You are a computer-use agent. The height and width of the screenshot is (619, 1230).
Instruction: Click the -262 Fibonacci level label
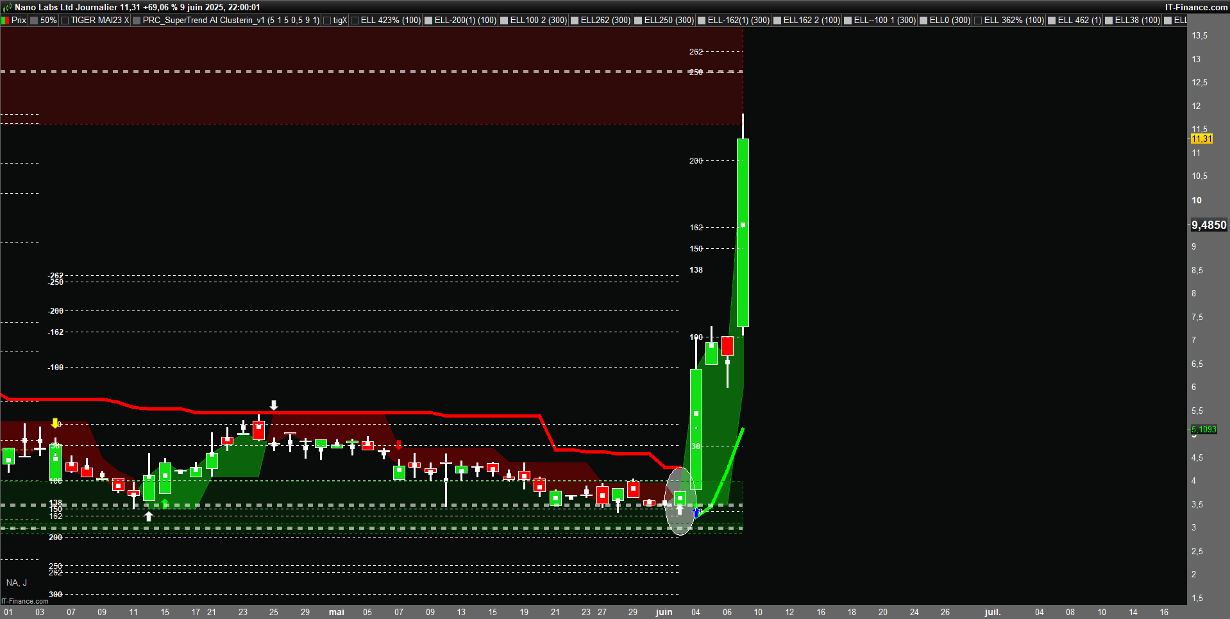pyautogui.click(x=56, y=276)
